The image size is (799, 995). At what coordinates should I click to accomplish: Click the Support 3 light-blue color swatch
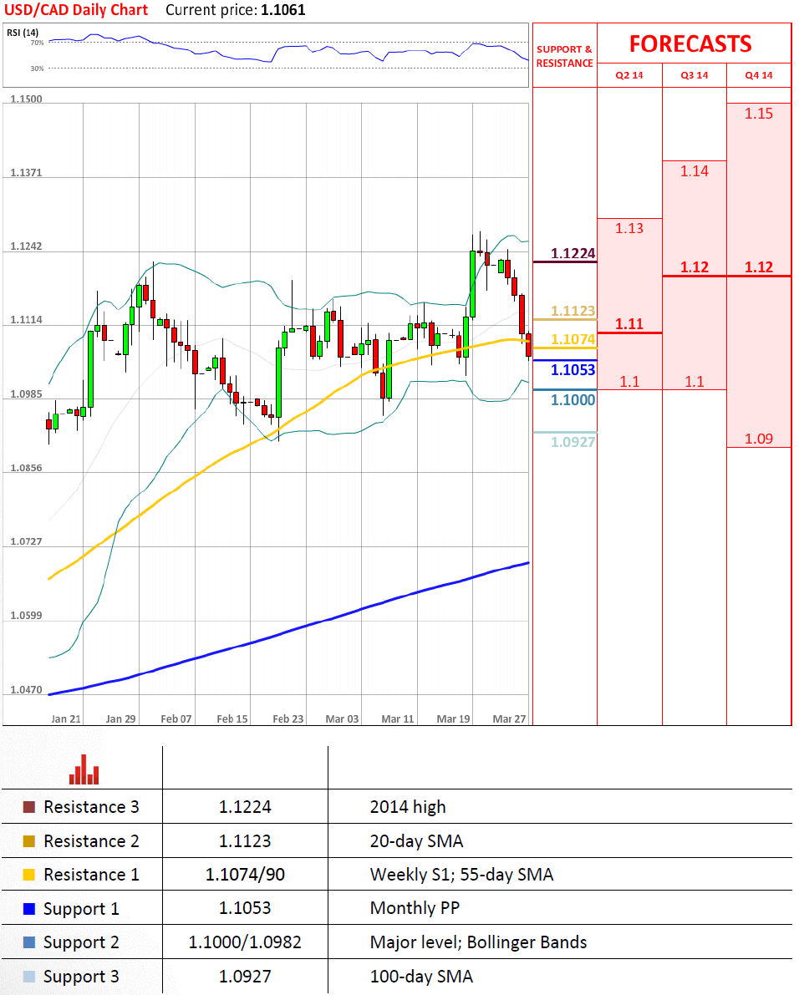[x=29, y=977]
